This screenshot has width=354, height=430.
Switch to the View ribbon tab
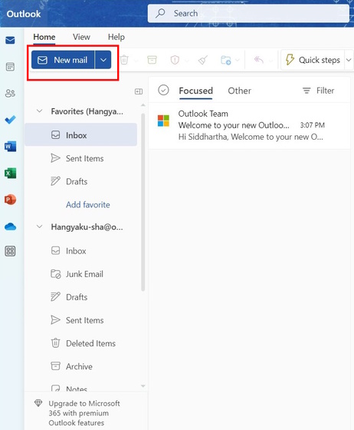(81, 37)
